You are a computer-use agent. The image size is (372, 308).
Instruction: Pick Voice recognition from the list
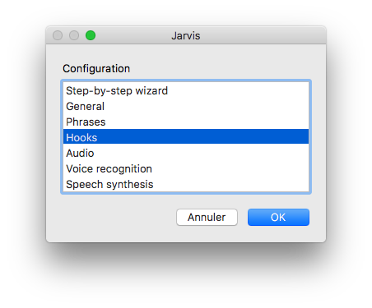click(186, 168)
